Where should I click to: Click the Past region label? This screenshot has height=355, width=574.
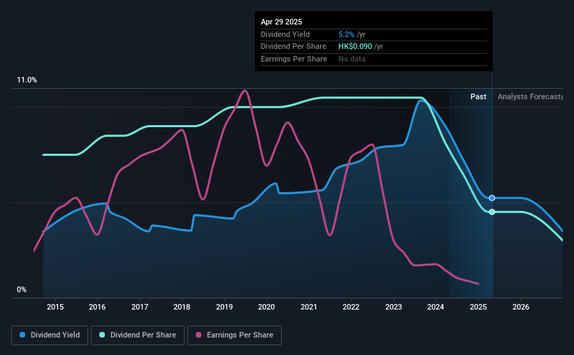coord(478,96)
